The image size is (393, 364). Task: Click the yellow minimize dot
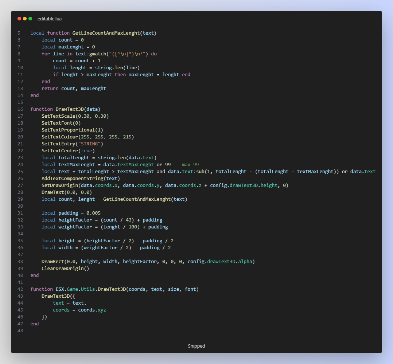coord(25,19)
